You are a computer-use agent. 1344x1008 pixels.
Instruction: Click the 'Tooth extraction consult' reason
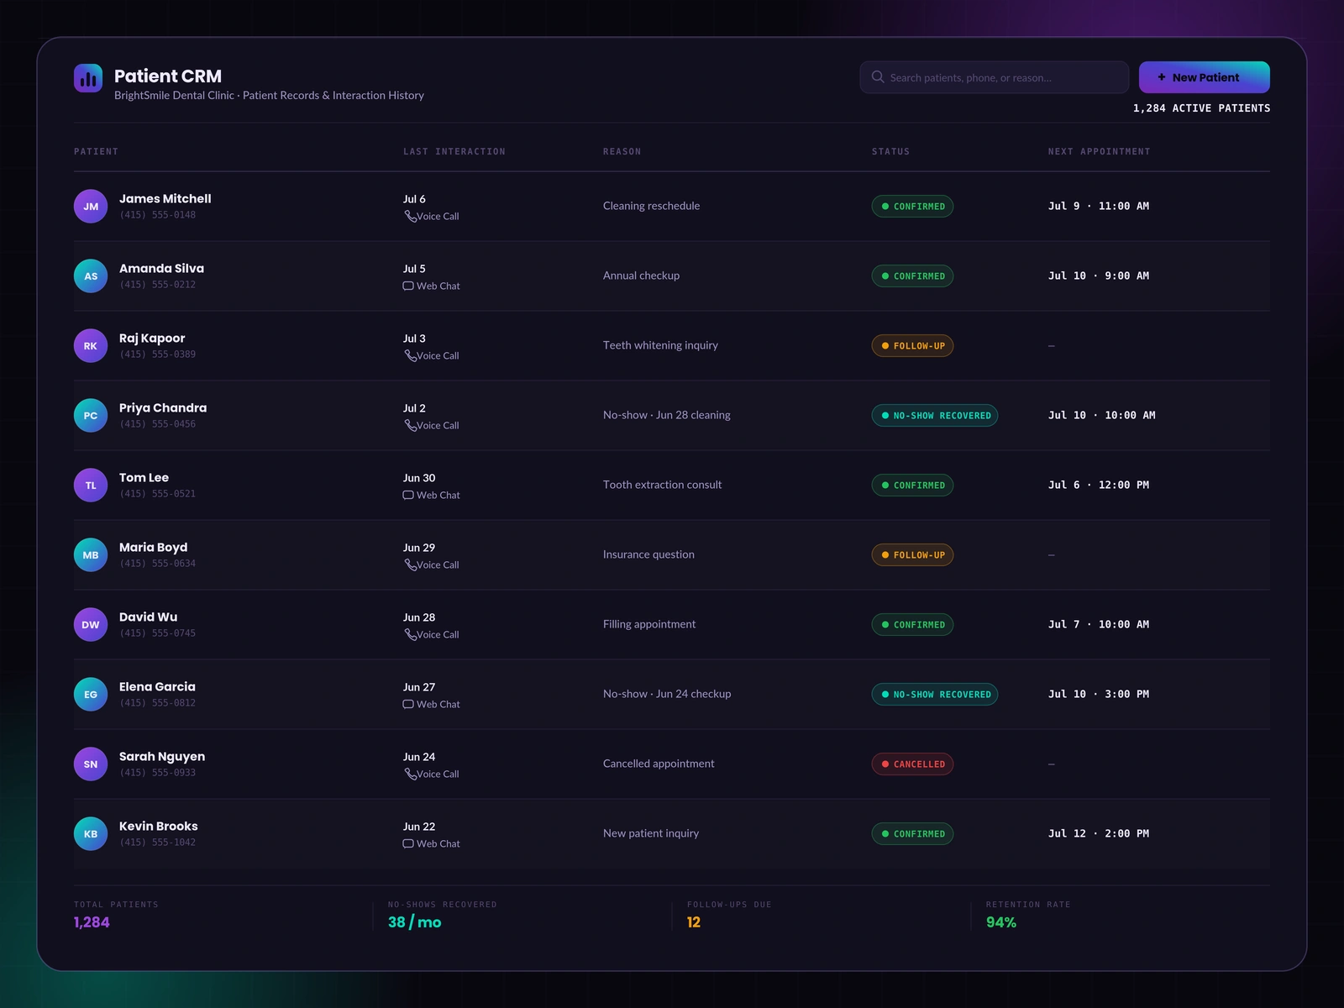point(662,485)
